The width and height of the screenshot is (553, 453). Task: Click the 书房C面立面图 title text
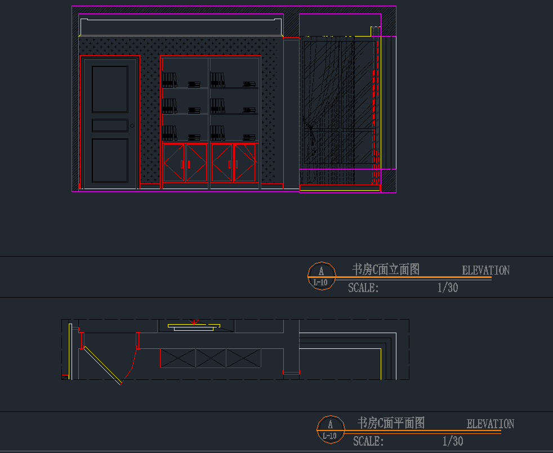click(x=386, y=270)
